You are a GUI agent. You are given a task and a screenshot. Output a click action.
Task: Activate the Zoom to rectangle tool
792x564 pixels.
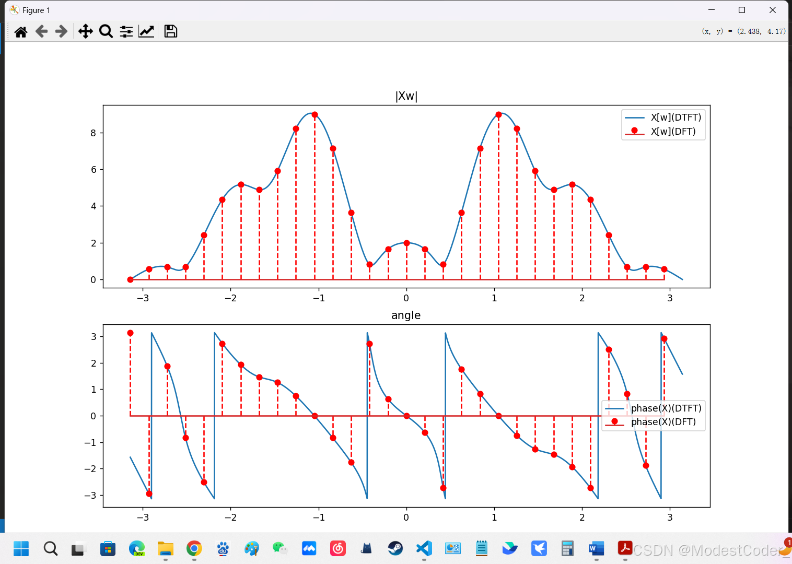coord(106,32)
